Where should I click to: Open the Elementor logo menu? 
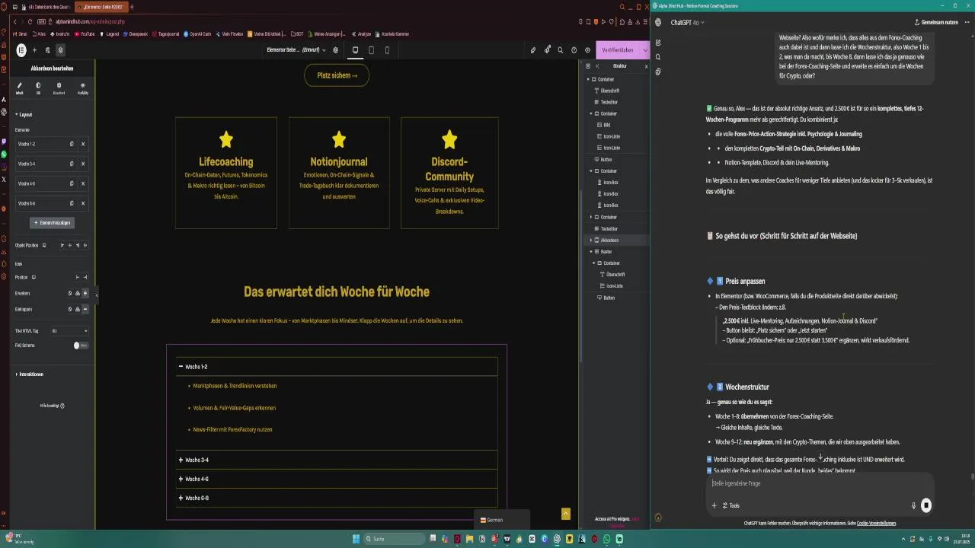pyautogui.click(x=21, y=50)
